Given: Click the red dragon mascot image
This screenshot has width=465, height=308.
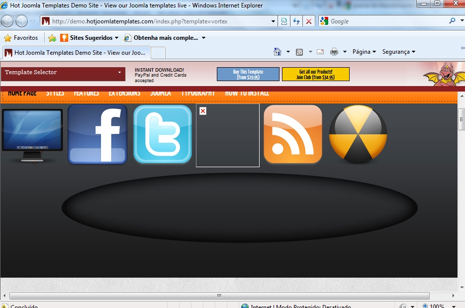Looking at the screenshot, I should [x=444, y=74].
